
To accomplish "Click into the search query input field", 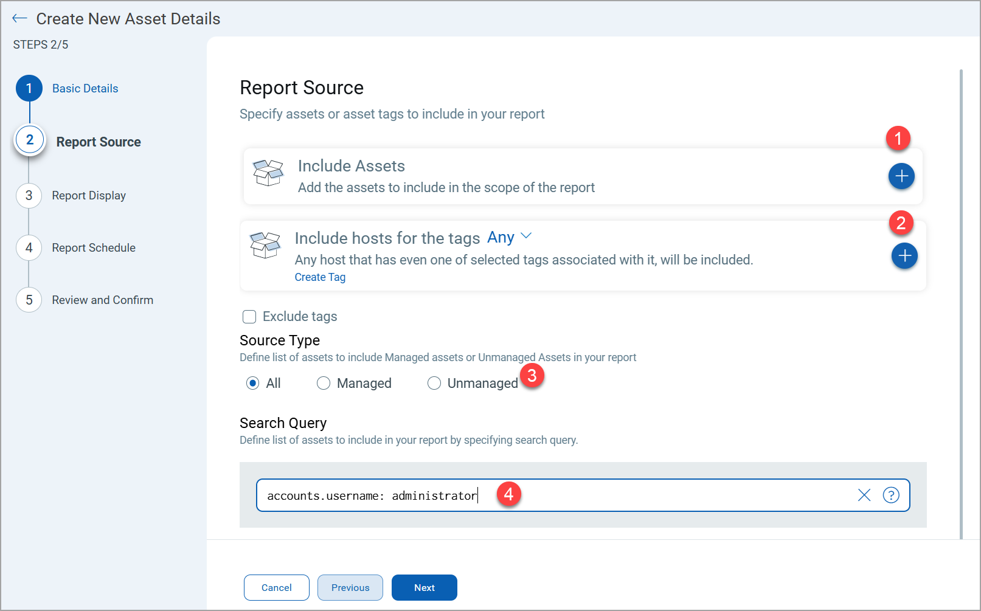I will pyautogui.click(x=583, y=495).
